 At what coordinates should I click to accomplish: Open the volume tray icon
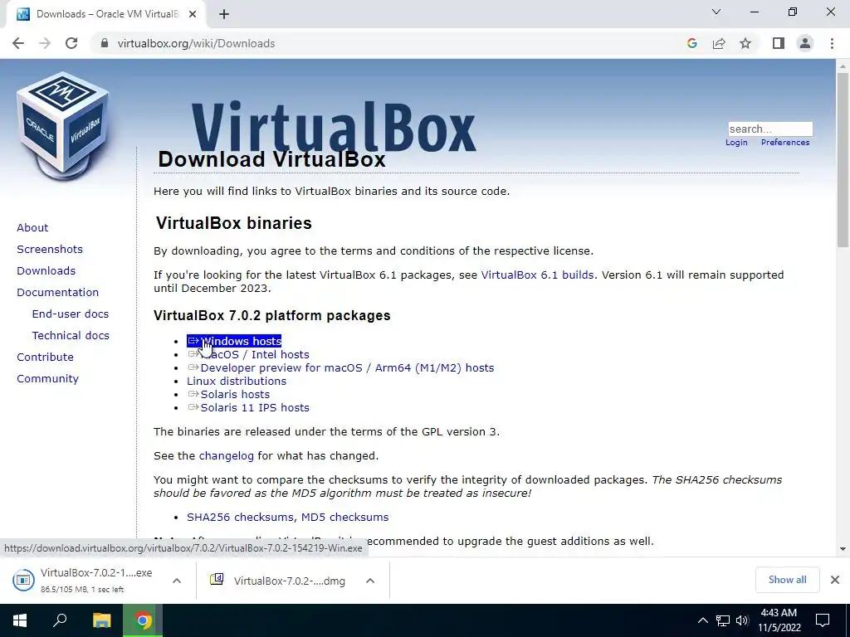[x=742, y=620]
